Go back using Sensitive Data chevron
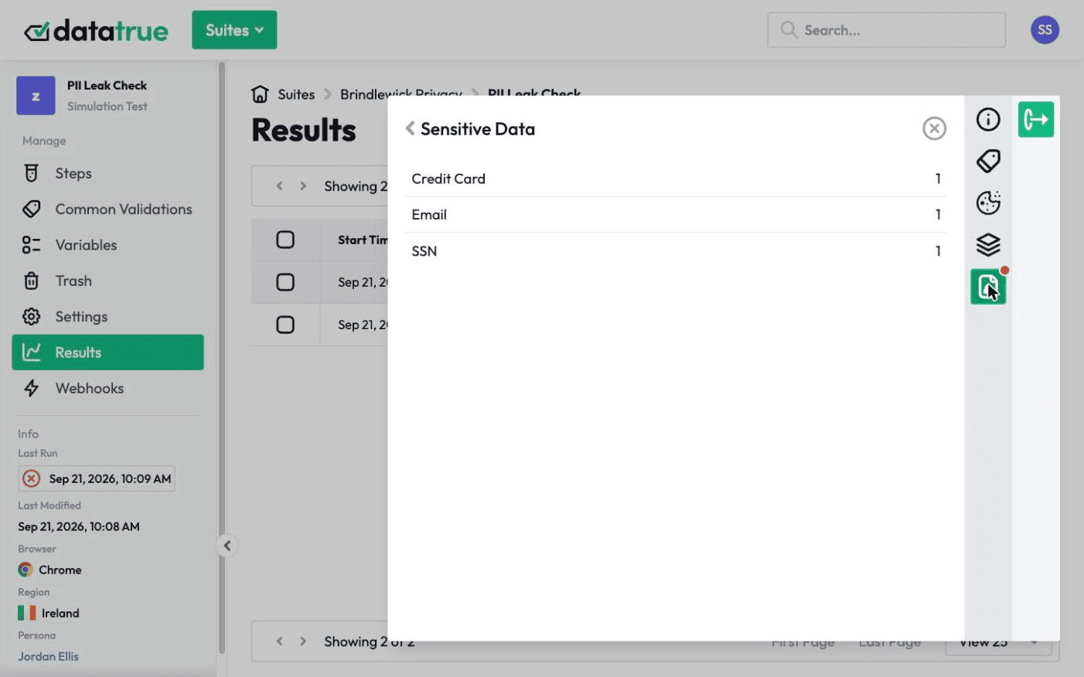 411,128
